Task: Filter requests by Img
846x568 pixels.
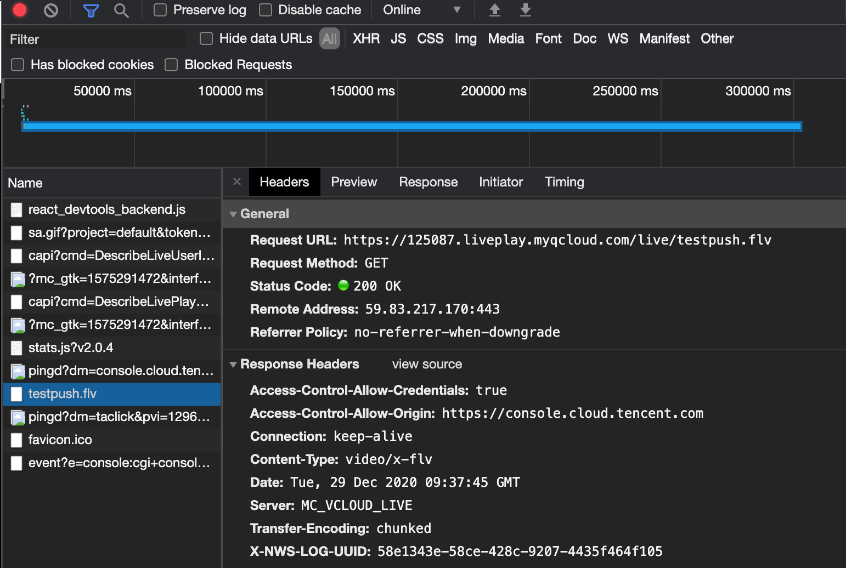Action: (465, 38)
